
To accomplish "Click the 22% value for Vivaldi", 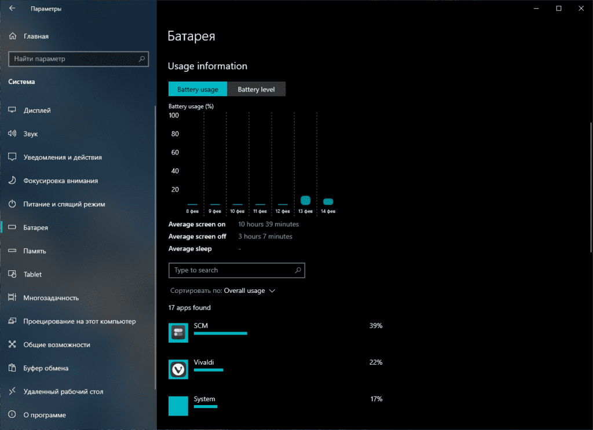I will click(x=376, y=362).
